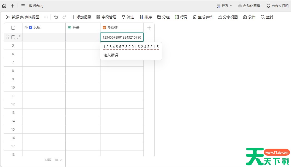This screenshot has width=291, height=167.
Task: Expand view sidebar with double chevron
Action: click(x=8, y=17)
